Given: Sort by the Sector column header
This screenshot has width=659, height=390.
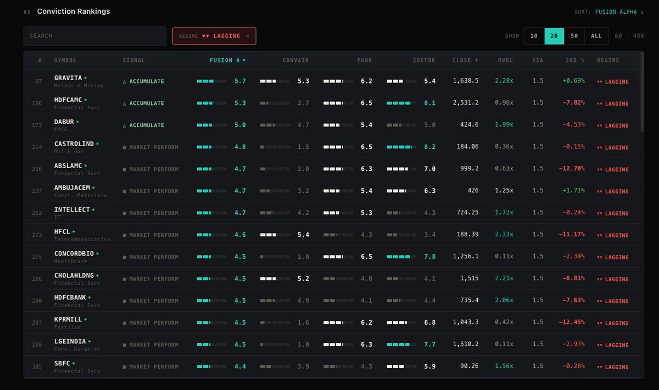Looking at the screenshot, I should 424,60.
